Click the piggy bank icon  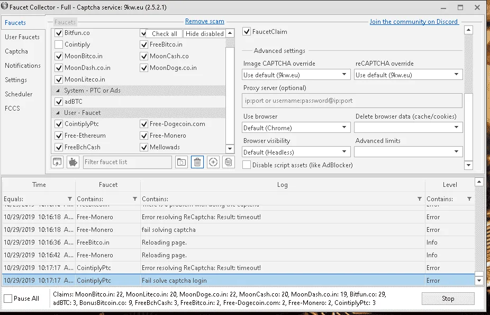tap(73, 162)
